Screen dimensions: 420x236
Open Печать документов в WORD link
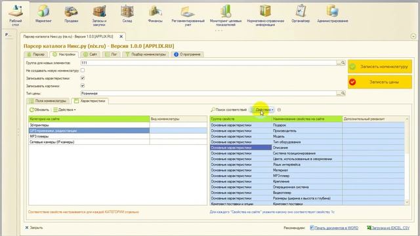tap(334, 228)
